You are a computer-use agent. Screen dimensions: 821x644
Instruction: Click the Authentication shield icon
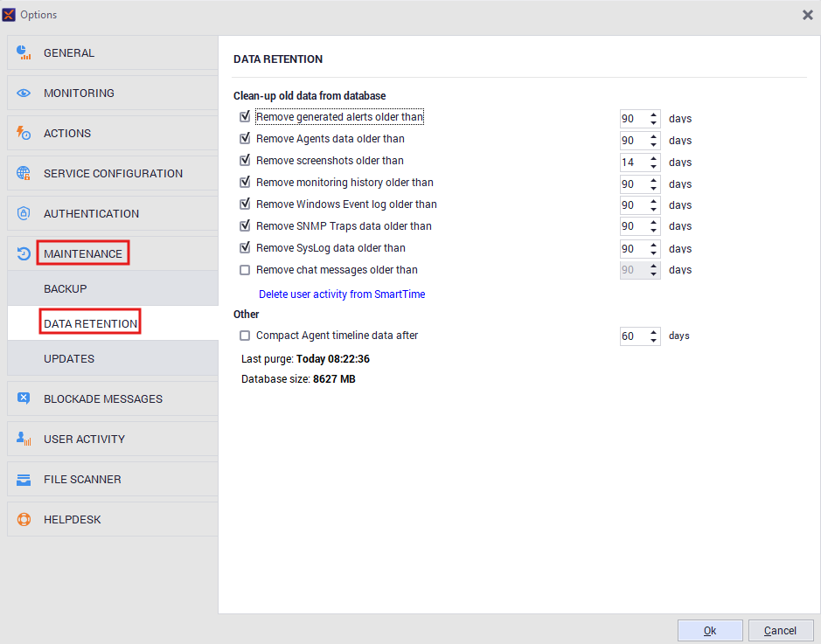pos(24,214)
